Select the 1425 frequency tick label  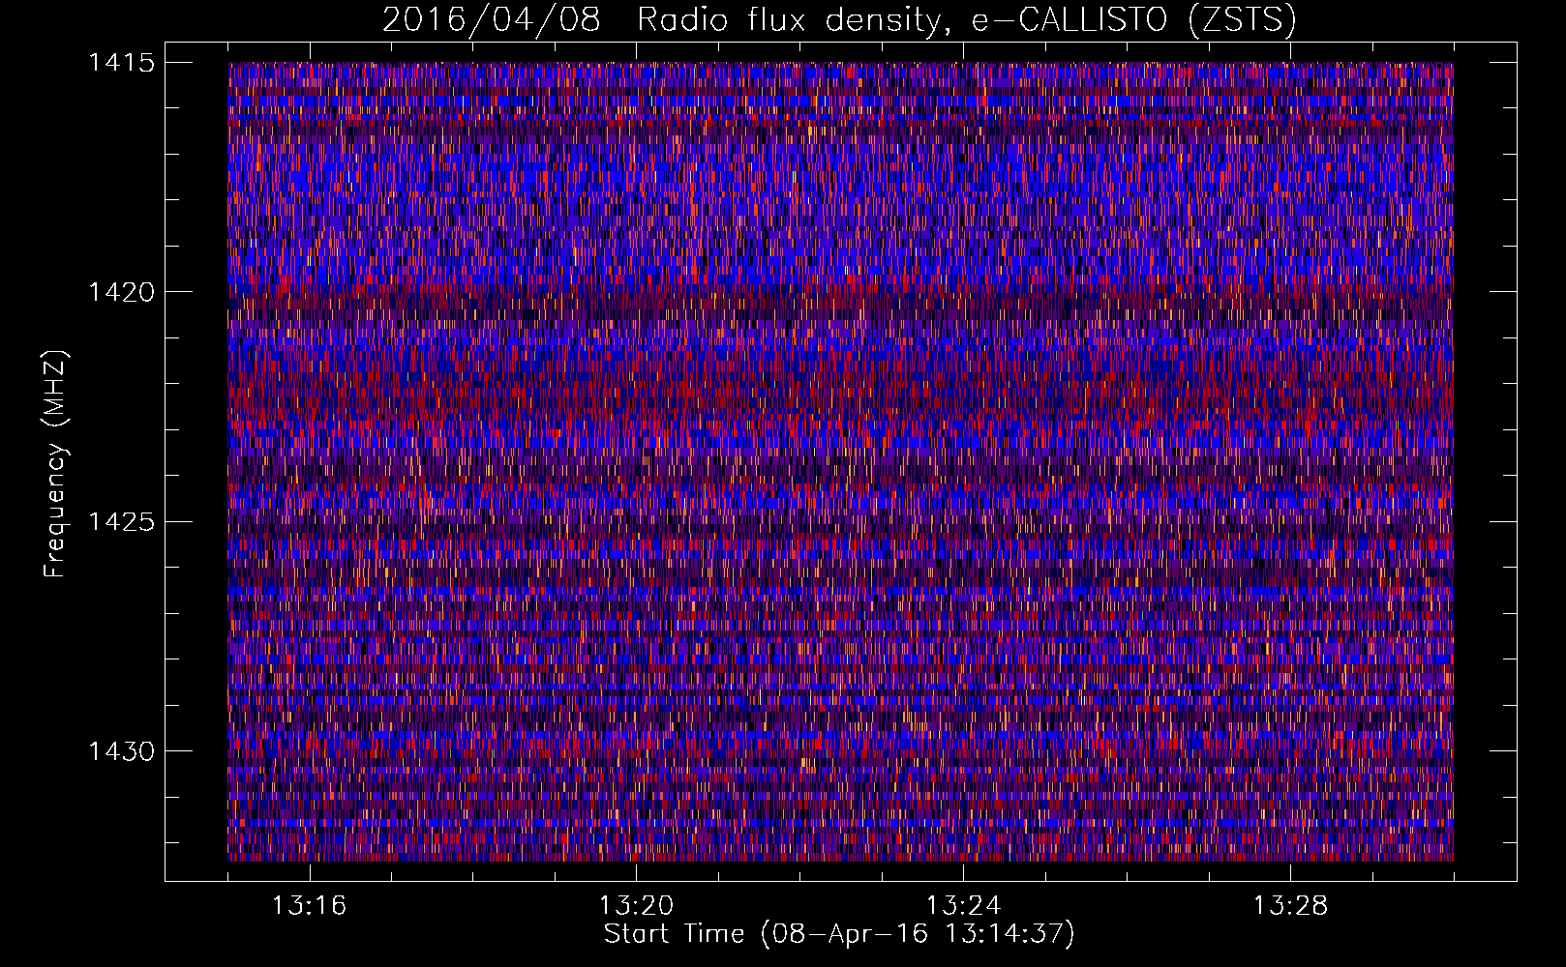point(121,522)
